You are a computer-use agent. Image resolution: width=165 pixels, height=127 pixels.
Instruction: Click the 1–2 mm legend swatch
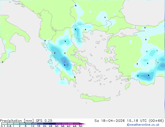16,124
